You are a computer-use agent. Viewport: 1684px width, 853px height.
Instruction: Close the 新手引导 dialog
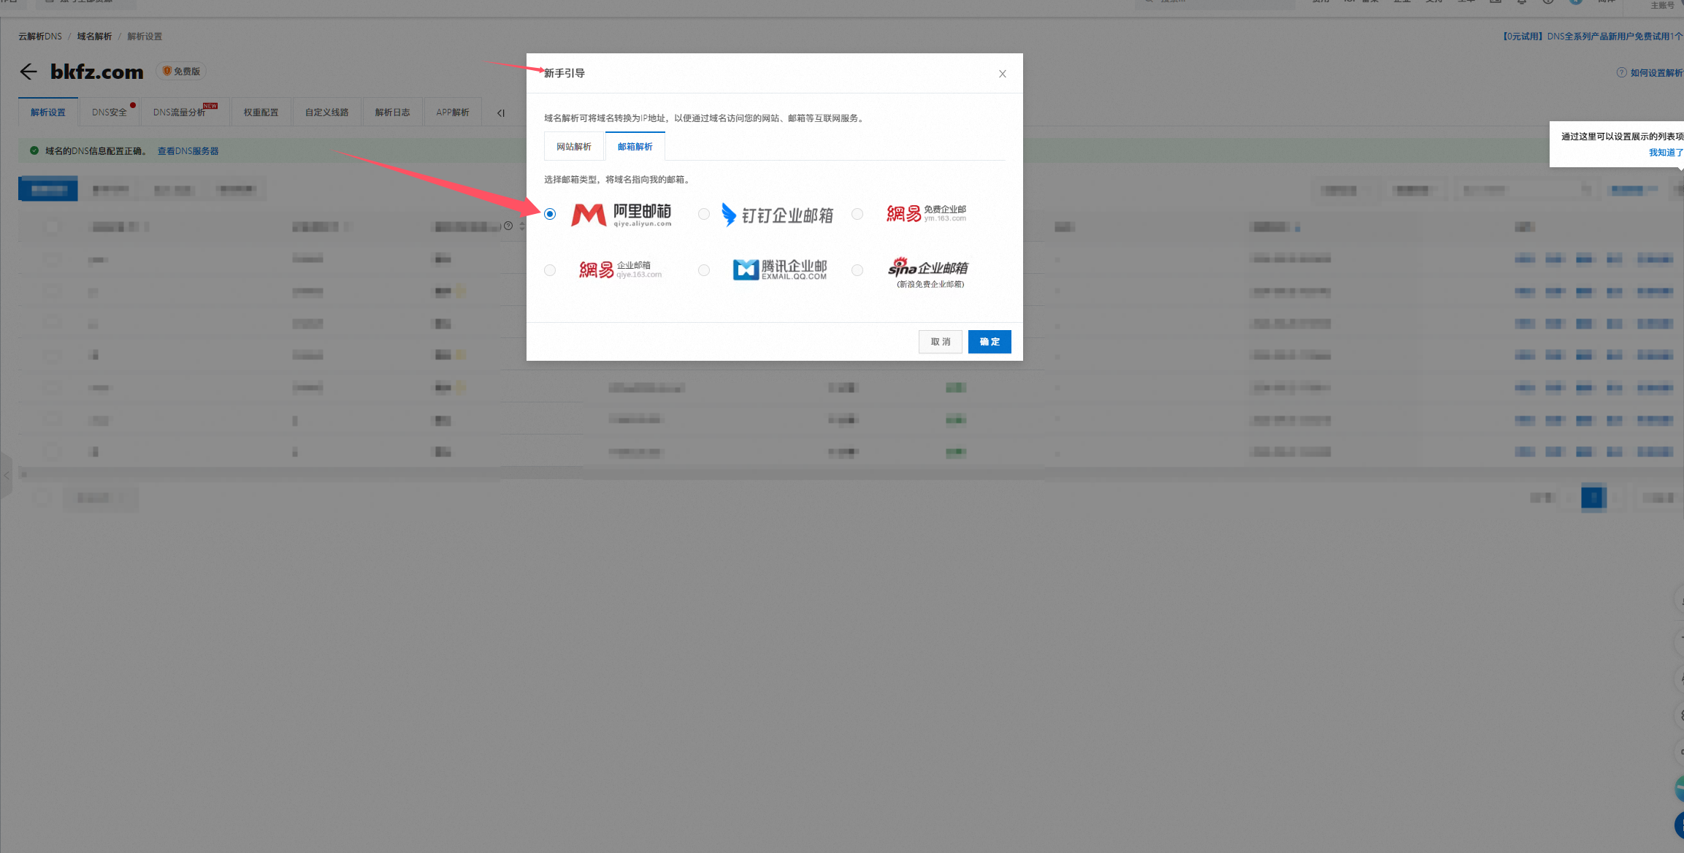point(1003,74)
